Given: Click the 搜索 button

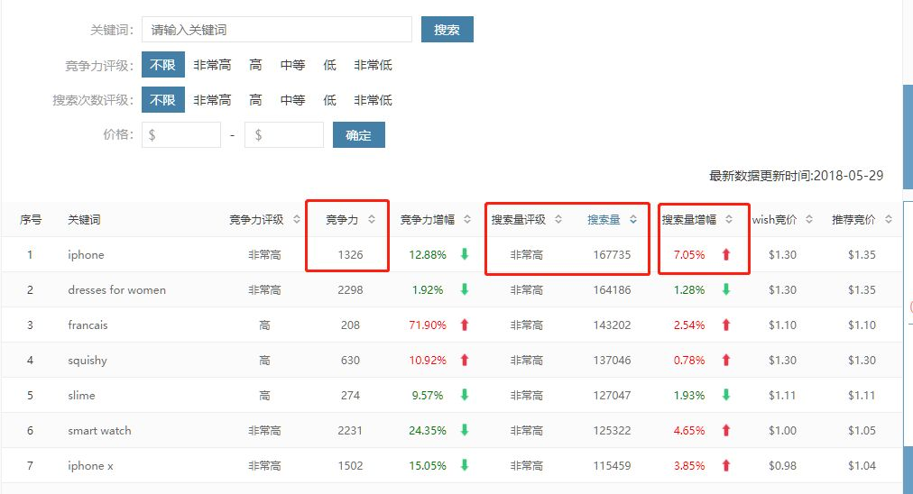Looking at the screenshot, I should click(447, 30).
